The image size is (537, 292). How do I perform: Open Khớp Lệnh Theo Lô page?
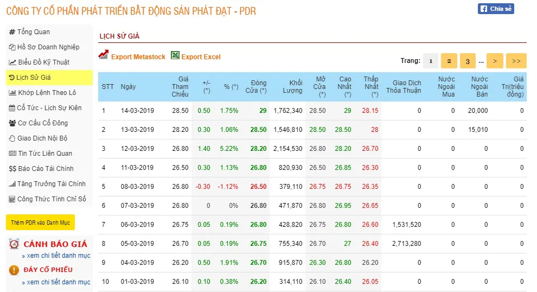[x=47, y=92]
